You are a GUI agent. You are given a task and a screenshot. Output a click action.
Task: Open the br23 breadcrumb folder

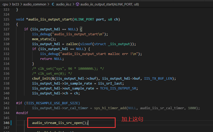point(16,4)
